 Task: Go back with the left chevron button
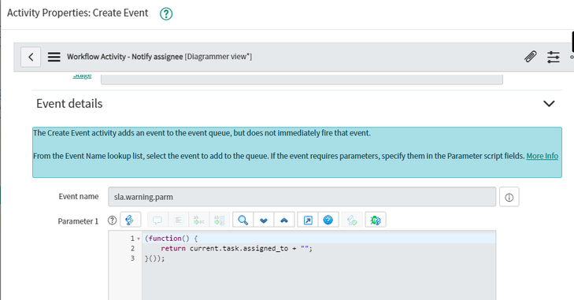[x=31, y=57]
